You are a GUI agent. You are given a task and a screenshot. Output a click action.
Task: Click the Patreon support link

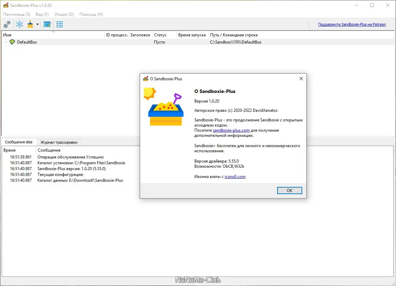352,24
